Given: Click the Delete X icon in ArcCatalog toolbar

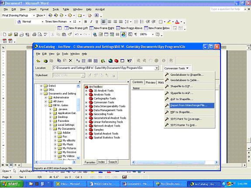Looking at the screenshot, I should pyautogui.click(x=70, y=60).
